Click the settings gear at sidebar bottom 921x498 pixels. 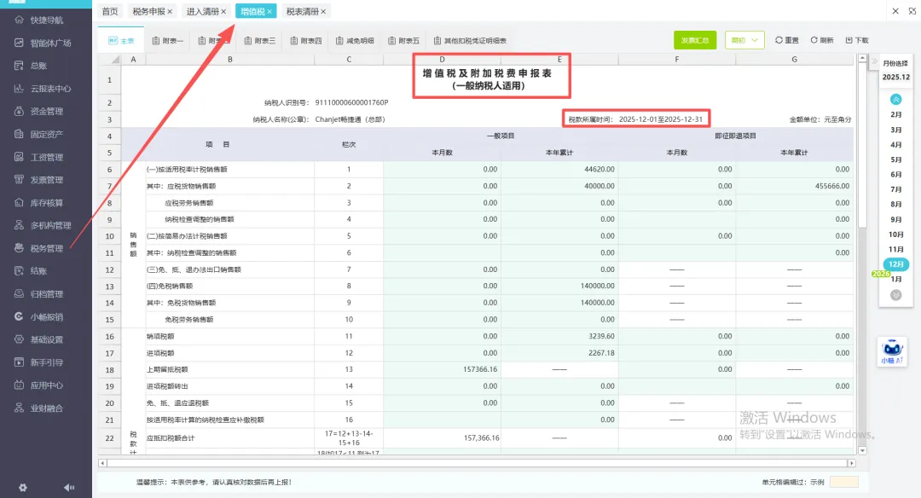pos(23,488)
